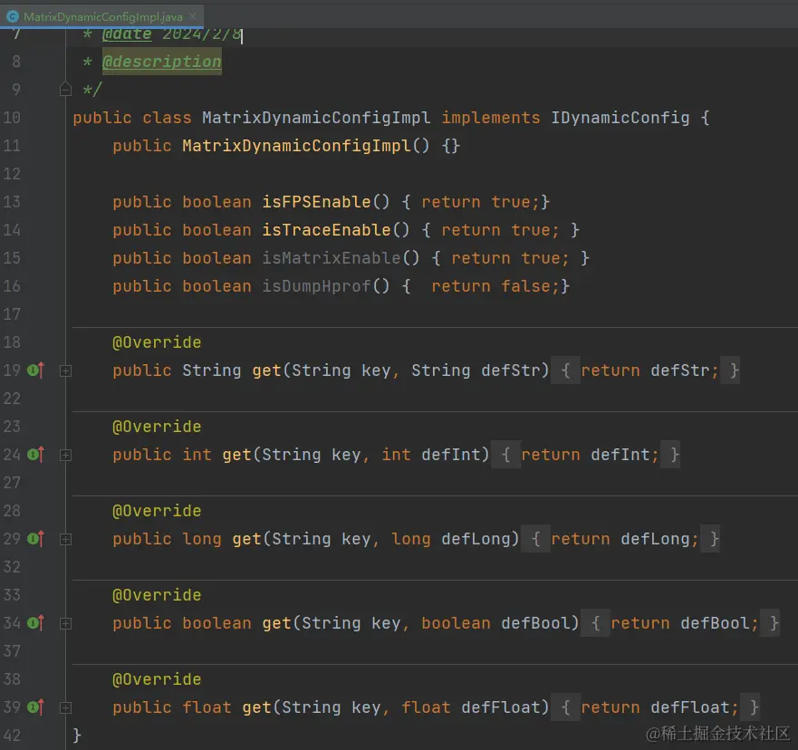Click the folded body 'return defInt;'

[591, 454]
